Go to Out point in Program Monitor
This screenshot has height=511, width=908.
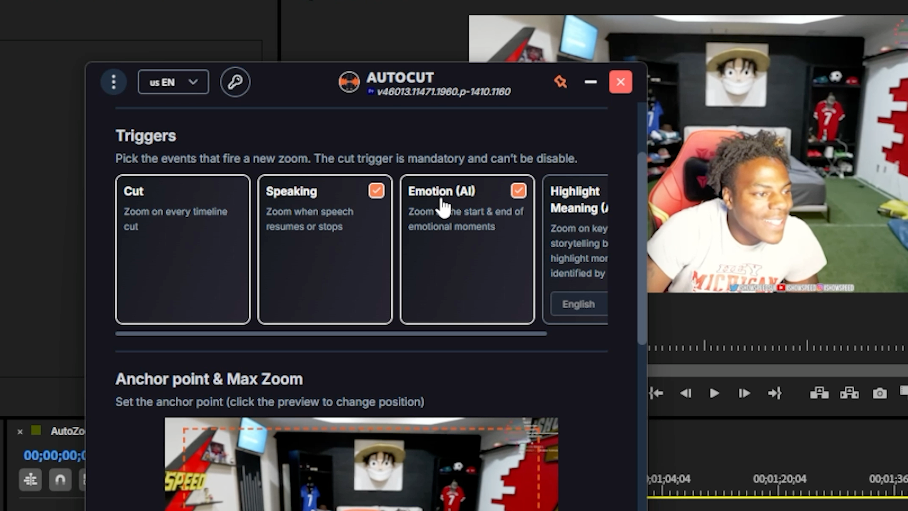(774, 393)
